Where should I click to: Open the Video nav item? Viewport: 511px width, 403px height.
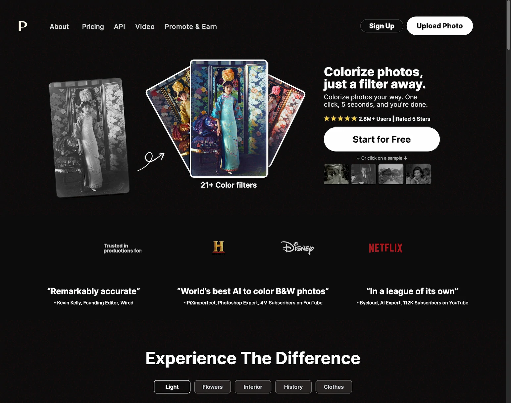pos(145,26)
